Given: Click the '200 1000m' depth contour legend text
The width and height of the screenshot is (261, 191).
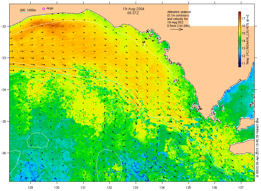Looking at the screenshot, I should click(28, 10).
